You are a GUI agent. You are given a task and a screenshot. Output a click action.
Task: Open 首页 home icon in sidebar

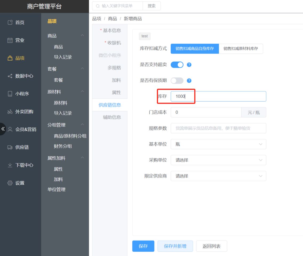click(x=10, y=22)
